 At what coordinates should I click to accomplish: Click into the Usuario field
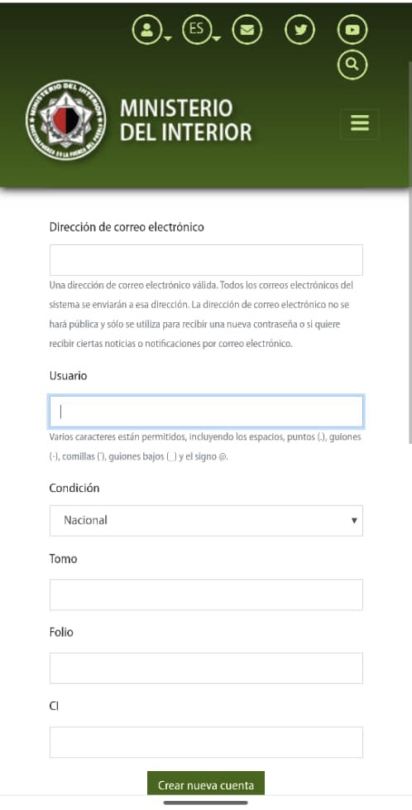(206, 411)
